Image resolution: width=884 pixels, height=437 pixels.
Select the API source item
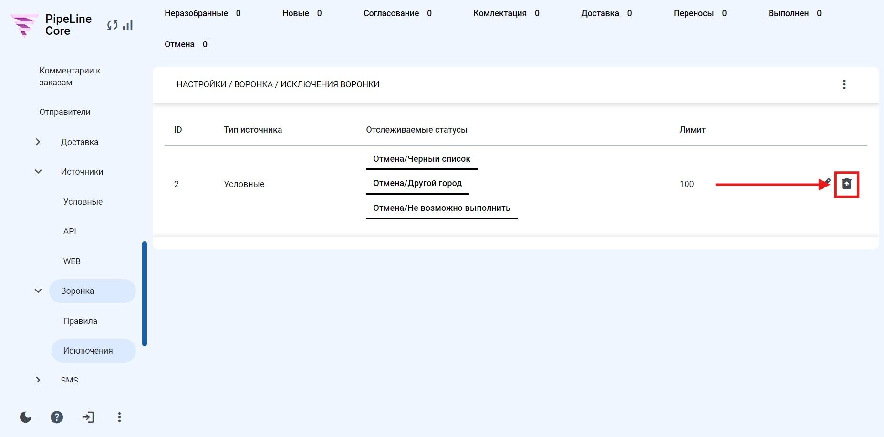click(70, 231)
